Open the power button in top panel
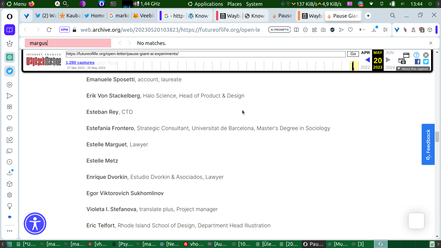The image size is (441, 248). (x=430, y=4)
